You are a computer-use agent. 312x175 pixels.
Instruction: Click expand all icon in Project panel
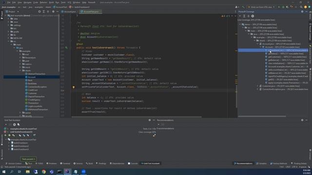pos(43,12)
